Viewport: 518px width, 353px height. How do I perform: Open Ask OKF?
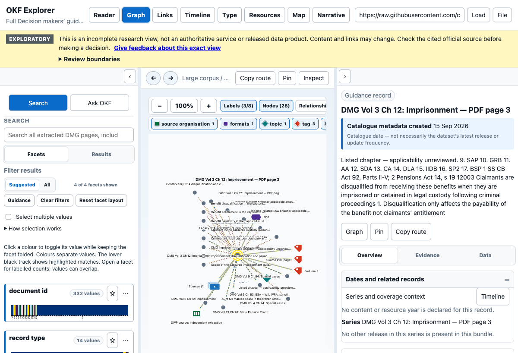[99, 103]
